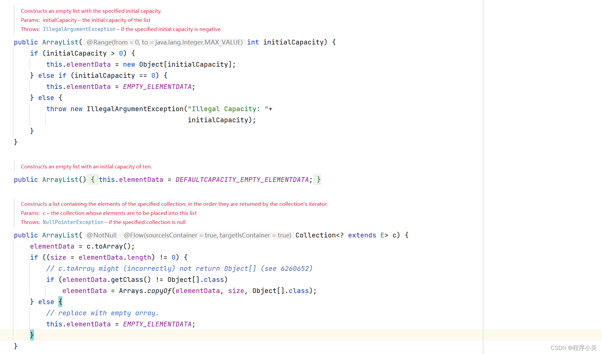Click "int initialCapacity" parameter declaration
Image resolution: width=602 pixels, height=354 pixels.
[285, 42]
